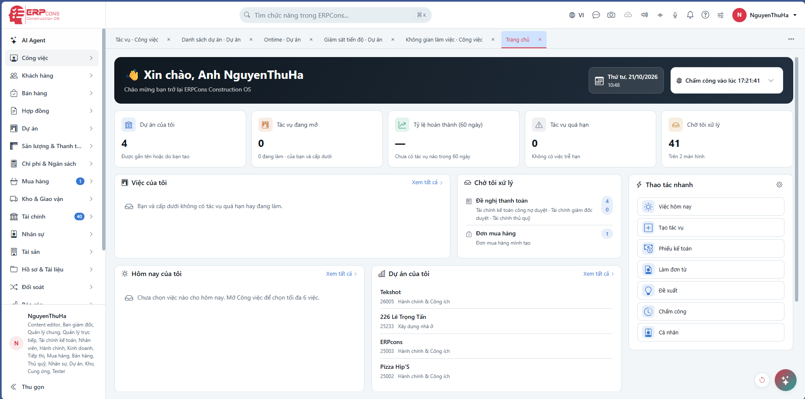Open the Tekshot project row
The height and width of the screenshot is (399, 805).
[496, 297]
